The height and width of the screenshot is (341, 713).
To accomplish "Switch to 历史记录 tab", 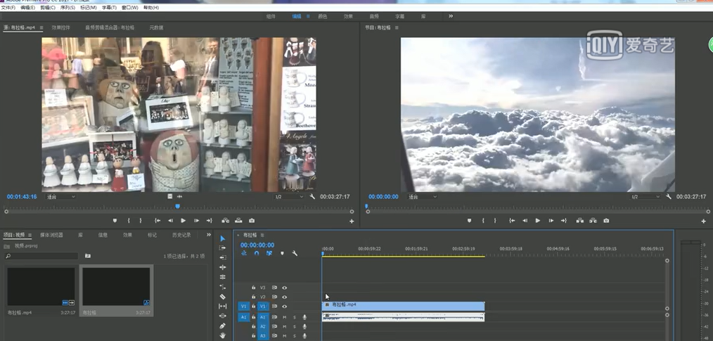I will 181,235.
